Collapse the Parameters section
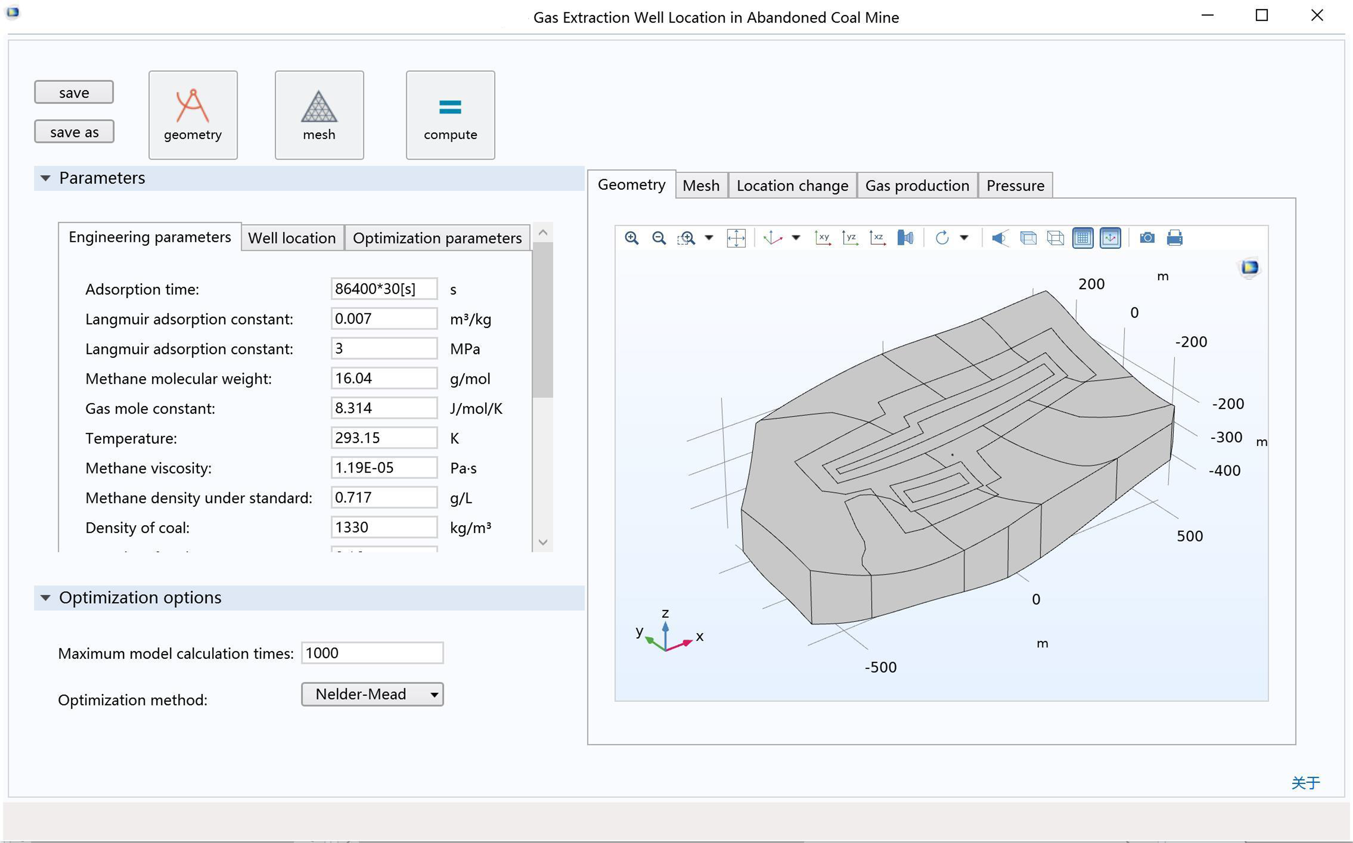 click(x=45, y=179)
